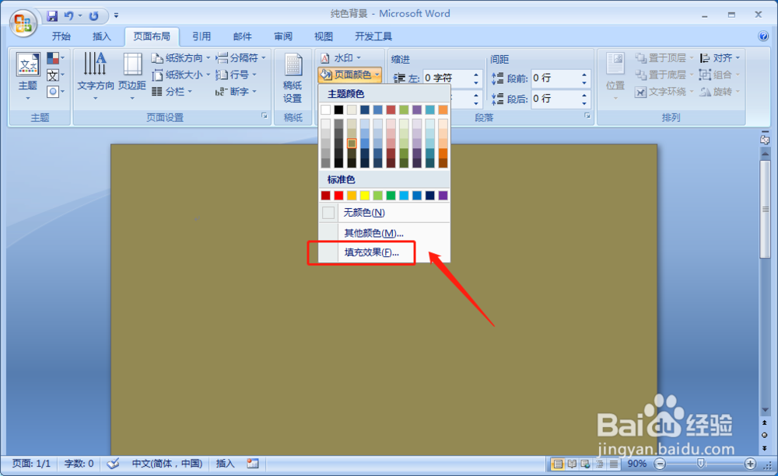Click language 中文(简体，中国) in status bar
Image resolution: width=778 pixels, height=476 pixels.
167,464
